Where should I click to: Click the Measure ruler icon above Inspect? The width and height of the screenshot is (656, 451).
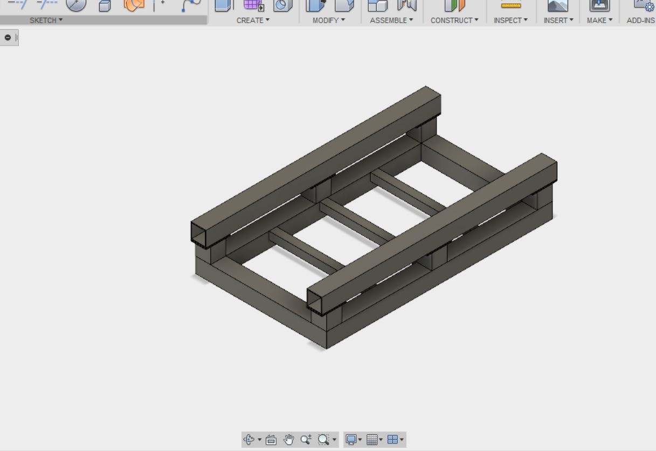pyautogui.click(x=510, y=5)
